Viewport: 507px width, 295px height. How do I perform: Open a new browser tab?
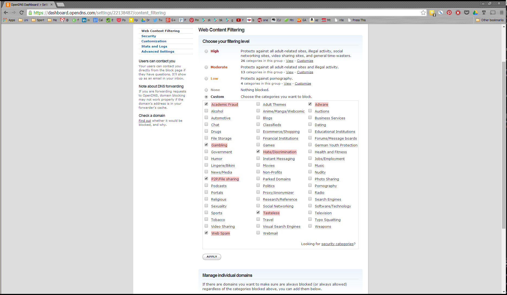pos(60,5)
